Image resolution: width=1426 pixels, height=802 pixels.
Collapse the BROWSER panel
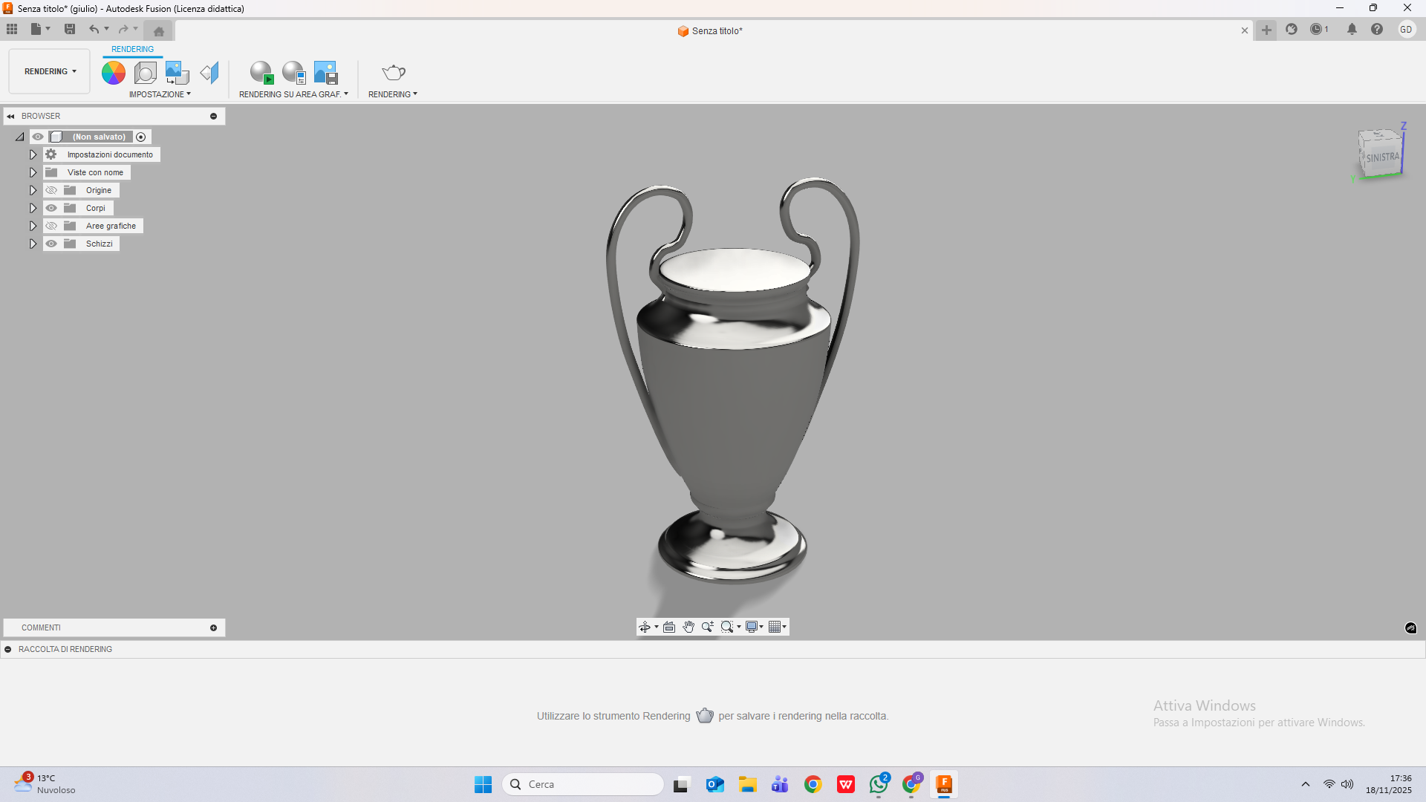coord(10,116)
